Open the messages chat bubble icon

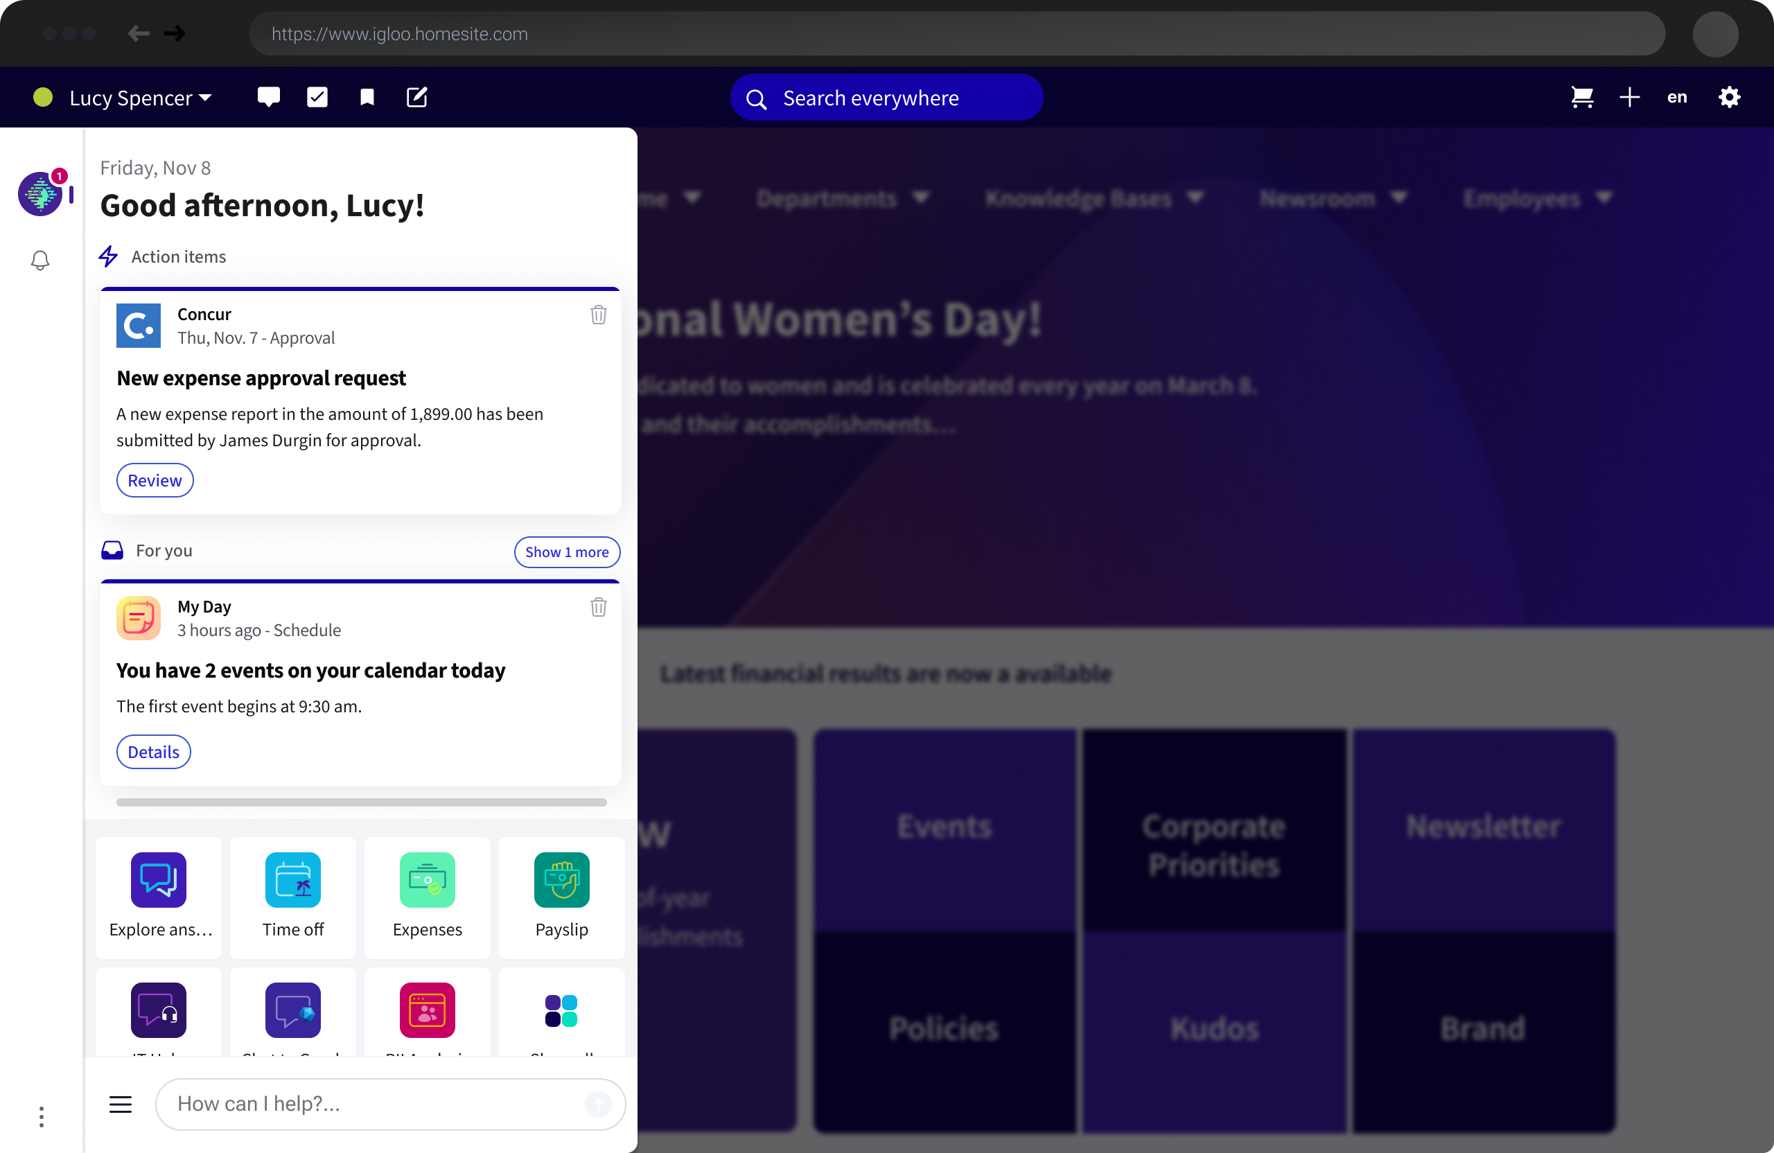pos(268,98)
